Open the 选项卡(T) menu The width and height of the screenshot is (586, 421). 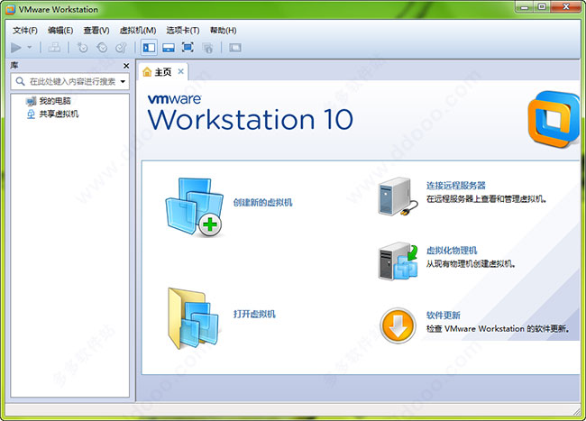(x=182, y=31)
